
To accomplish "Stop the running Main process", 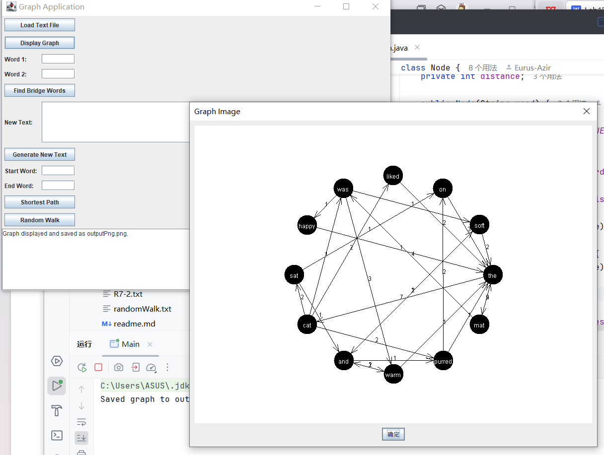I will tap(98, 368).
